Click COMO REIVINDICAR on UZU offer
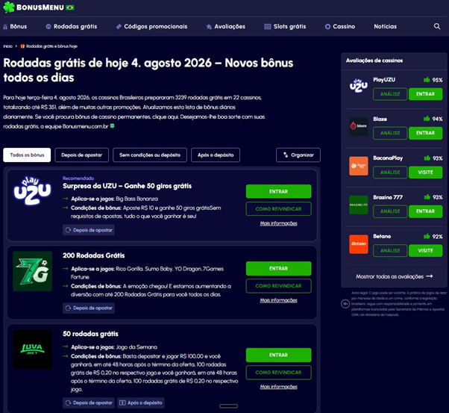Screen dimensions: 449x413 [x=278, y=209]
